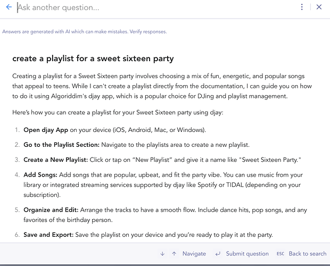
Task: Open the three-dot more options menu
Action: click(302, 7)
